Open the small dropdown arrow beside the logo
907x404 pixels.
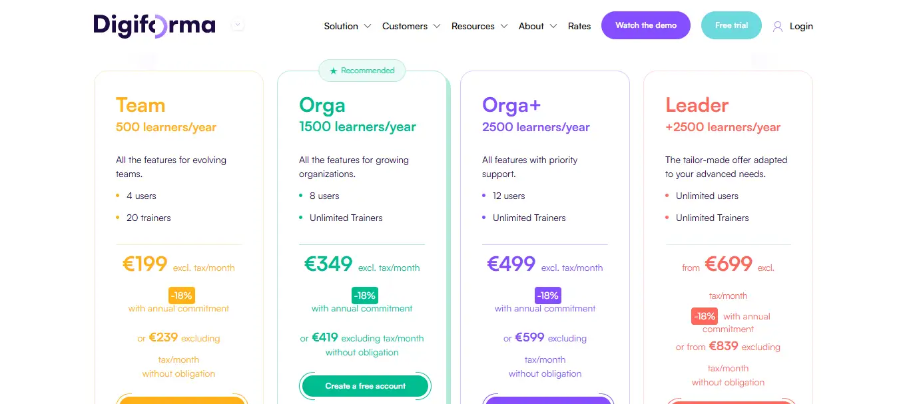pos(238,25)
